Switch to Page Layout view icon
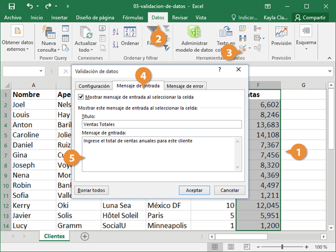Viewport: 336px width, 252px height. pos(231,247)
